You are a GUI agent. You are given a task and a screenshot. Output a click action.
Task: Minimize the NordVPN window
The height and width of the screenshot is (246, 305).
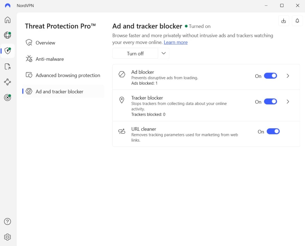266,5
